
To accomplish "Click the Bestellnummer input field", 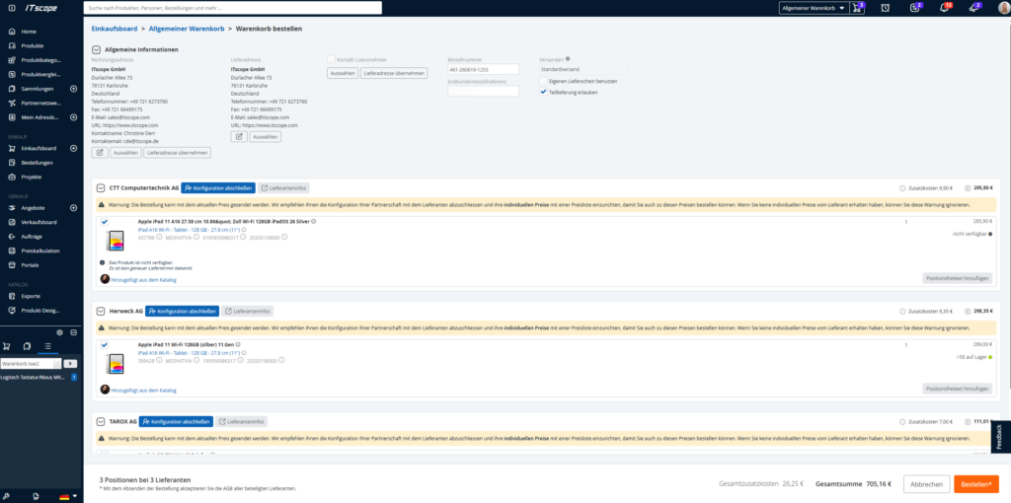I will pos(483,70).
